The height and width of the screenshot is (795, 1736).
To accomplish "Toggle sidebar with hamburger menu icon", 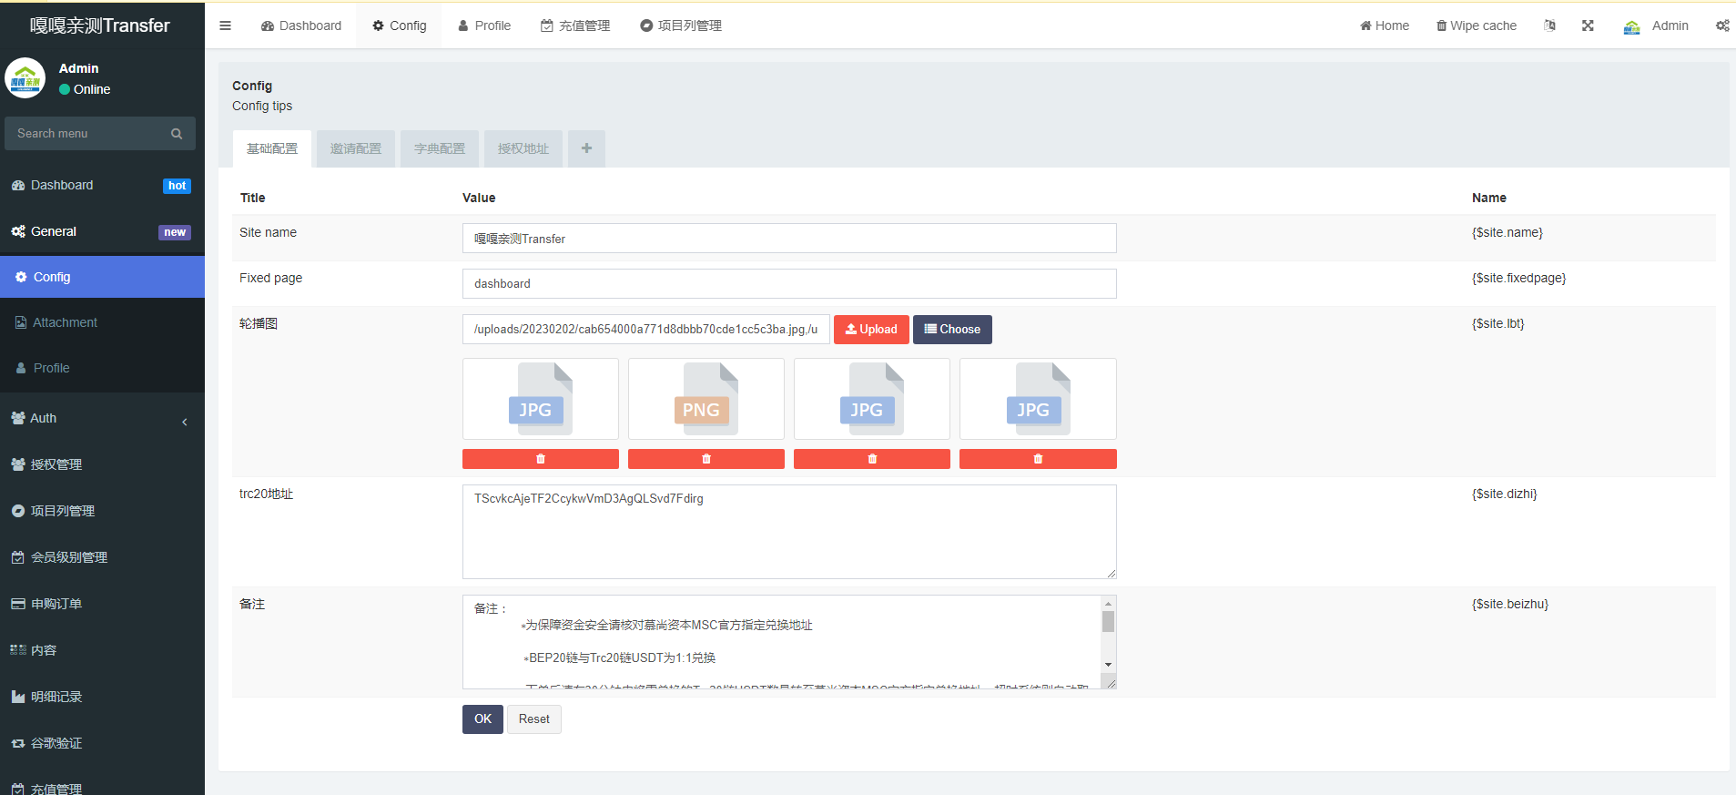I will point(225,25).
